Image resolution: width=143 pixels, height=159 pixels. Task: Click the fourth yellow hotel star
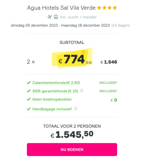(115, 8)
